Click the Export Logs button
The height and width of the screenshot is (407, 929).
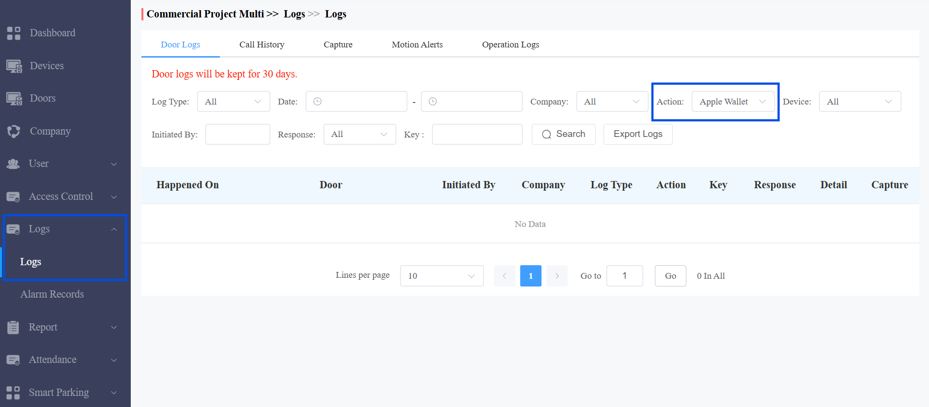tap(638, 135)
